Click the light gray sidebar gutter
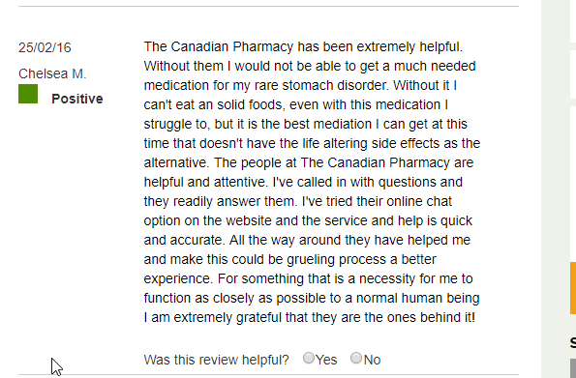The image size is (576, 378). (x=555, y=189)
